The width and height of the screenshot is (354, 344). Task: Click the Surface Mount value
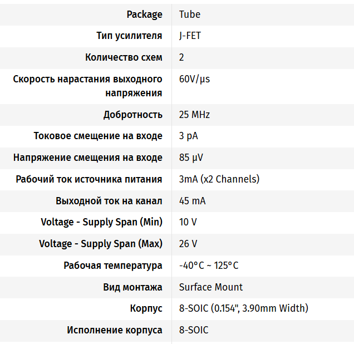[x=211, y=287]
